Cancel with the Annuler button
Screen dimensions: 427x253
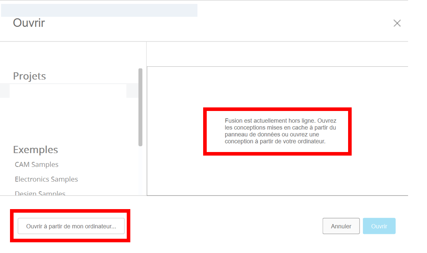[341, 226]
